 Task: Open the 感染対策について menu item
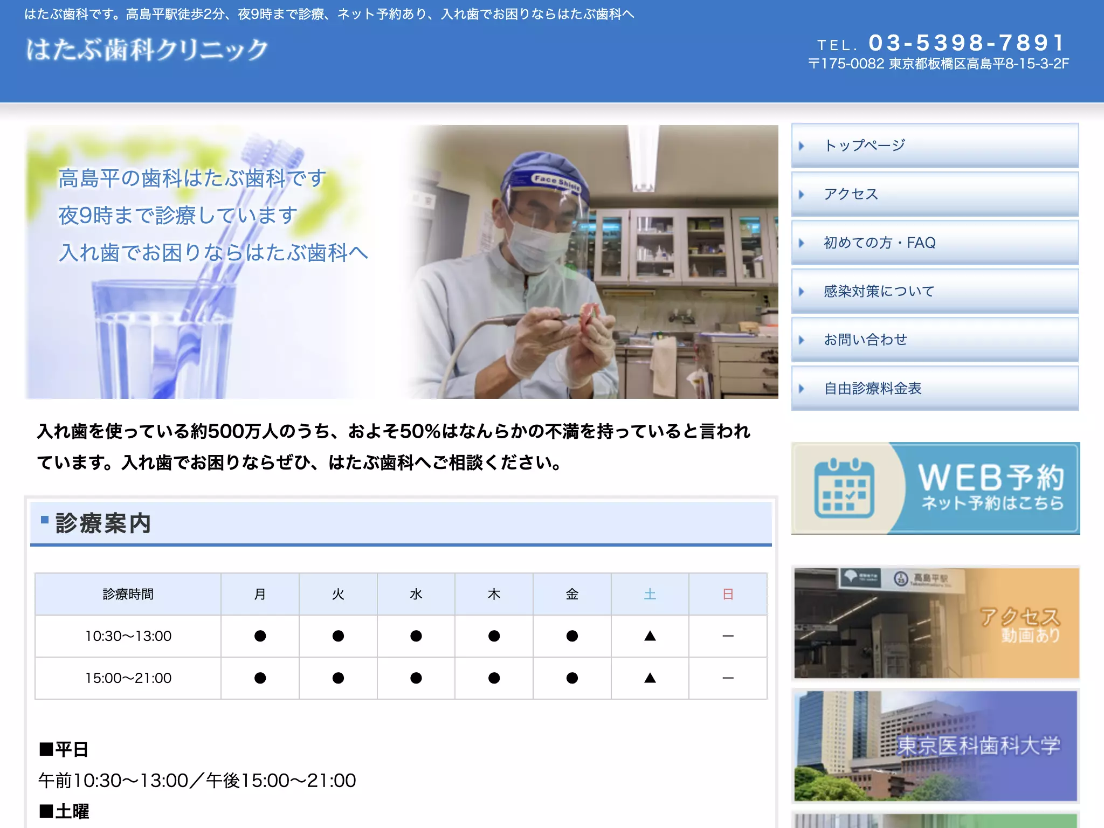click(x=935, y=291)
